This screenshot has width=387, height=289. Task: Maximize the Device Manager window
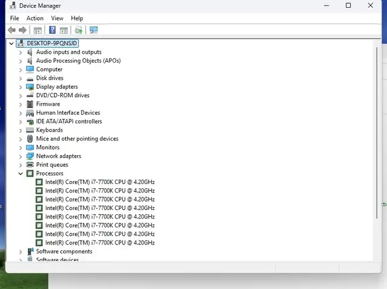coord(348,5)
